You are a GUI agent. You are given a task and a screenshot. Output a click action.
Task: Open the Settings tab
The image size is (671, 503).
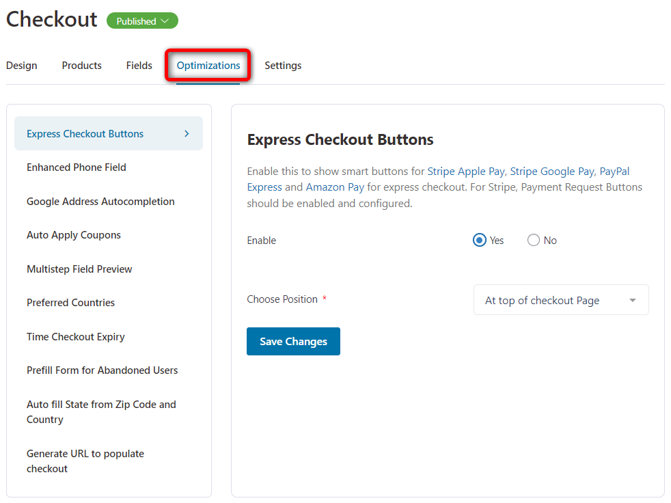pyautogui.click(x=283, y=66)
